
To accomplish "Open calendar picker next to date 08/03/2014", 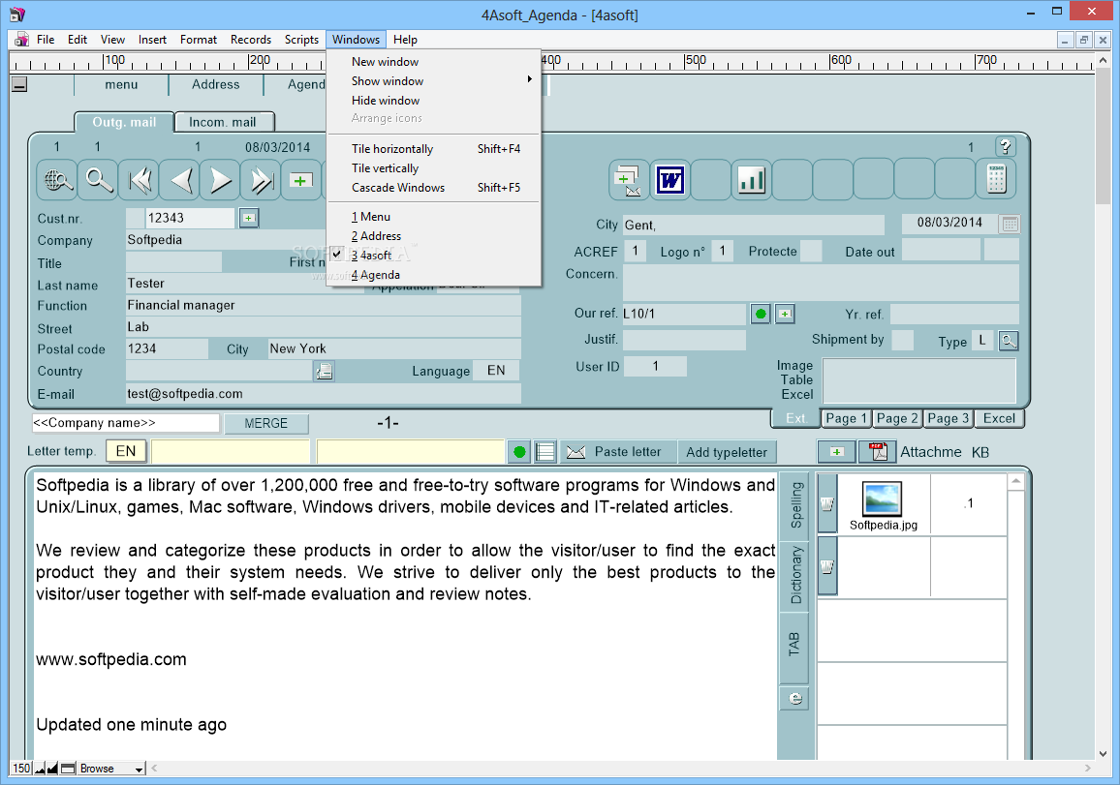I will [x=1010, y=224].
